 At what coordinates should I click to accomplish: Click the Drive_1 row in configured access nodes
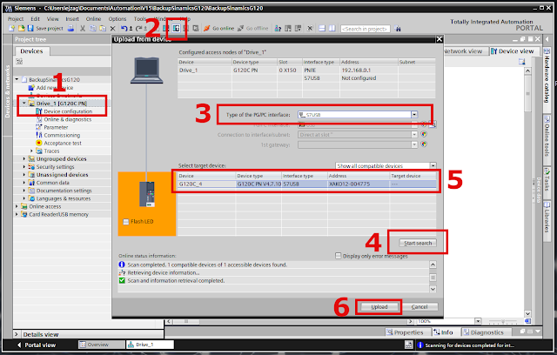306,70
